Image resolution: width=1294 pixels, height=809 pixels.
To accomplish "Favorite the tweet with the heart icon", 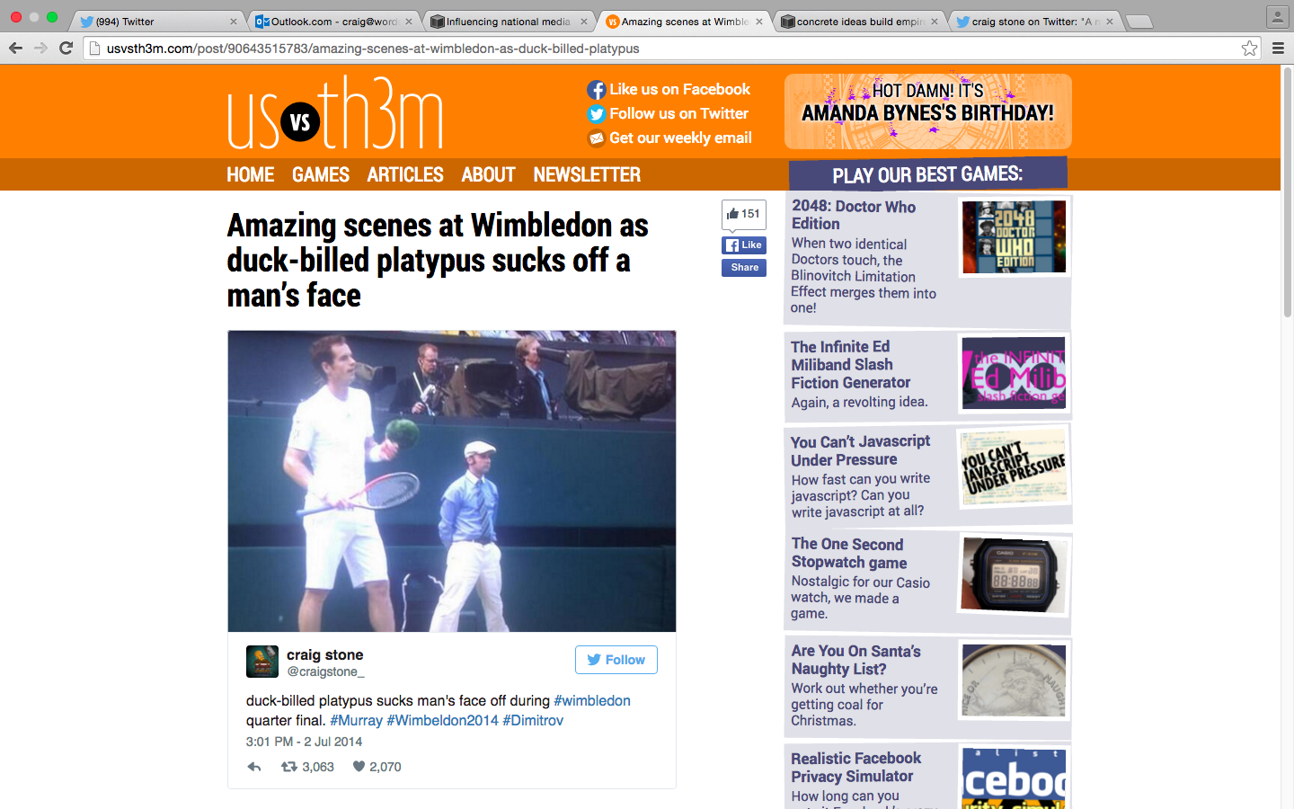I will coord(359,767).
